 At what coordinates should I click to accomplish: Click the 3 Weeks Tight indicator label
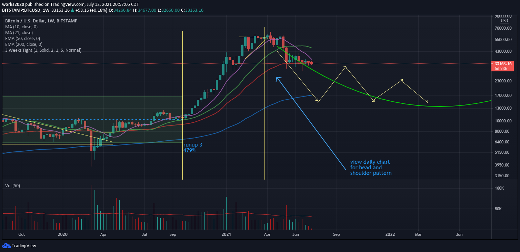click(x=43, y=50)
